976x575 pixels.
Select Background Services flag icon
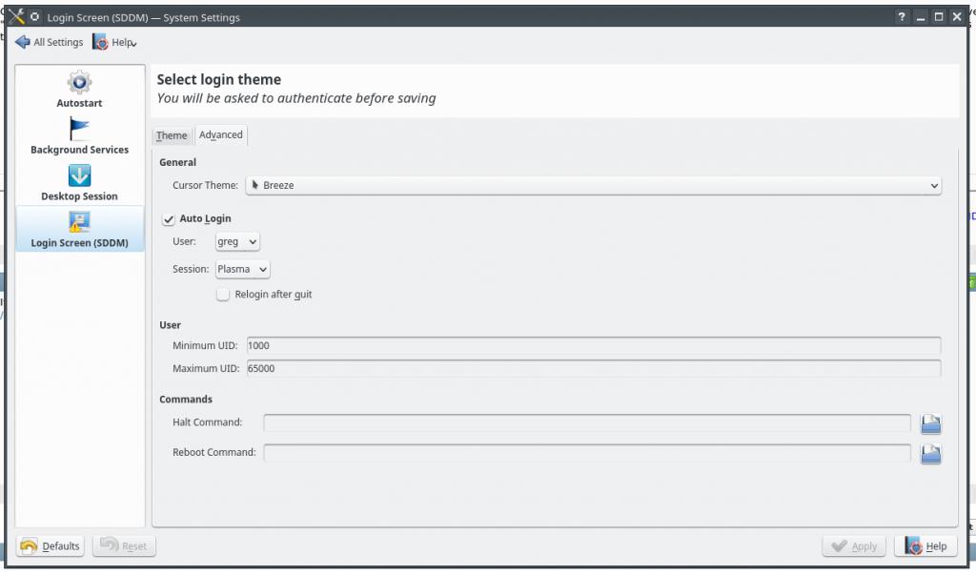click(79, 129)
